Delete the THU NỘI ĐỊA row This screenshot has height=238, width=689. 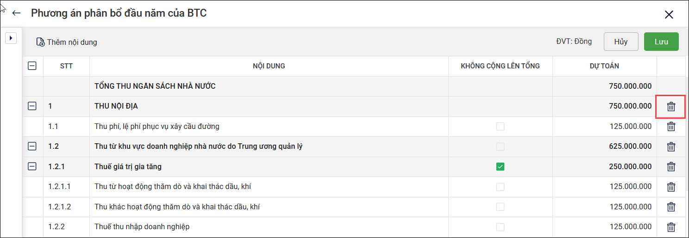[671, 107]
